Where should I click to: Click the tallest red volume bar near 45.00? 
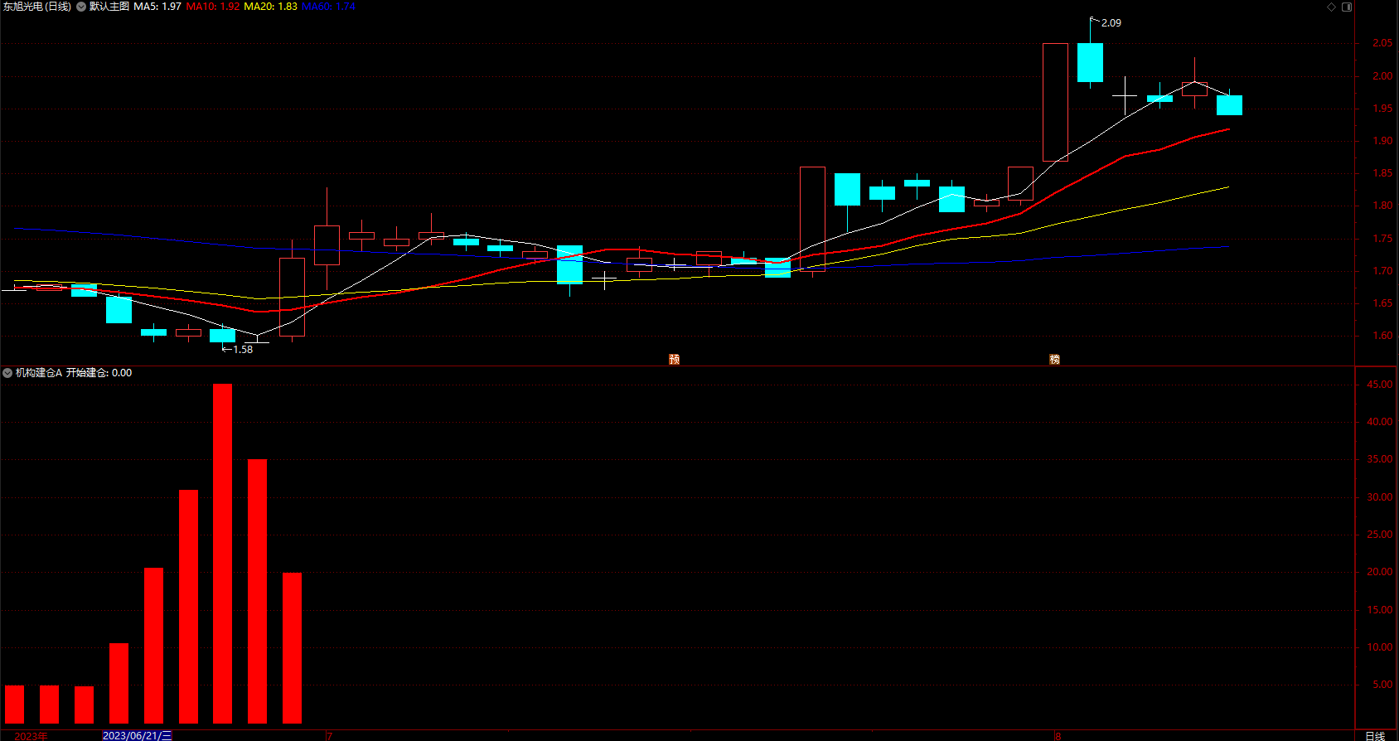point(222,554)
